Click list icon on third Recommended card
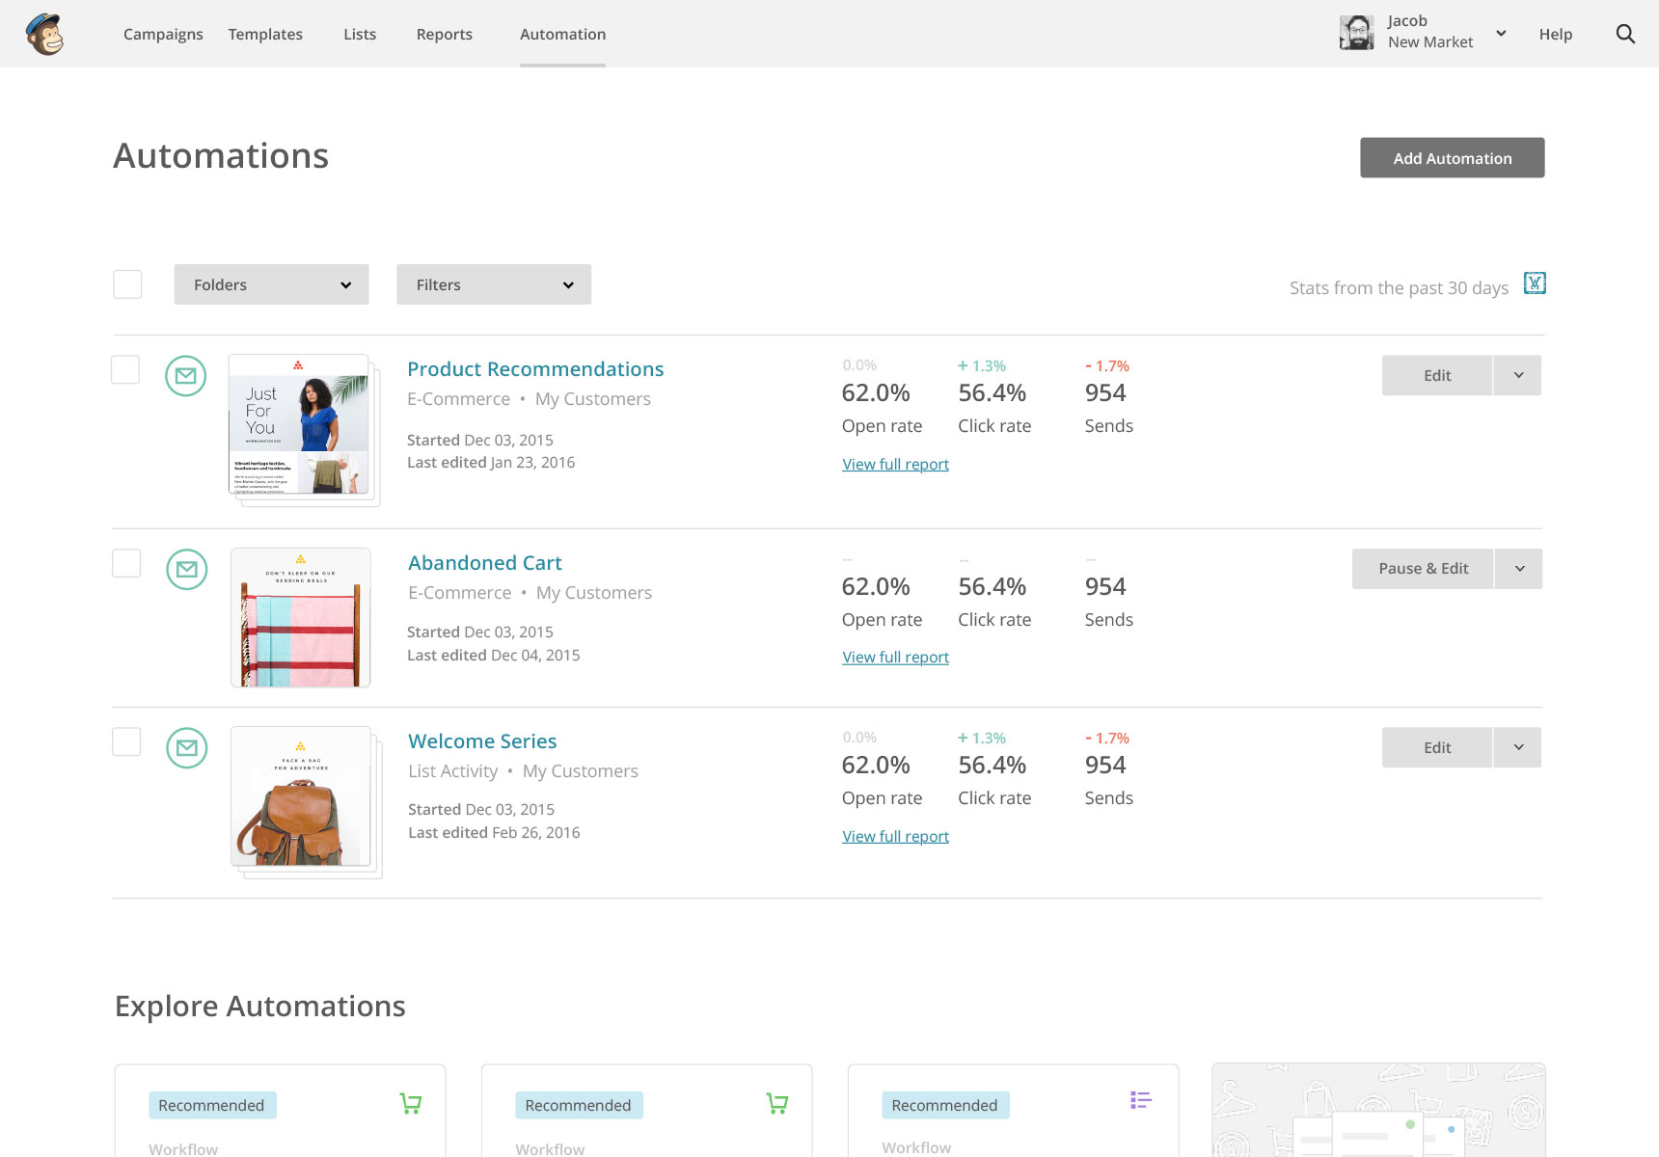This screenshot has width=1659, height=1157. 1141,1100
